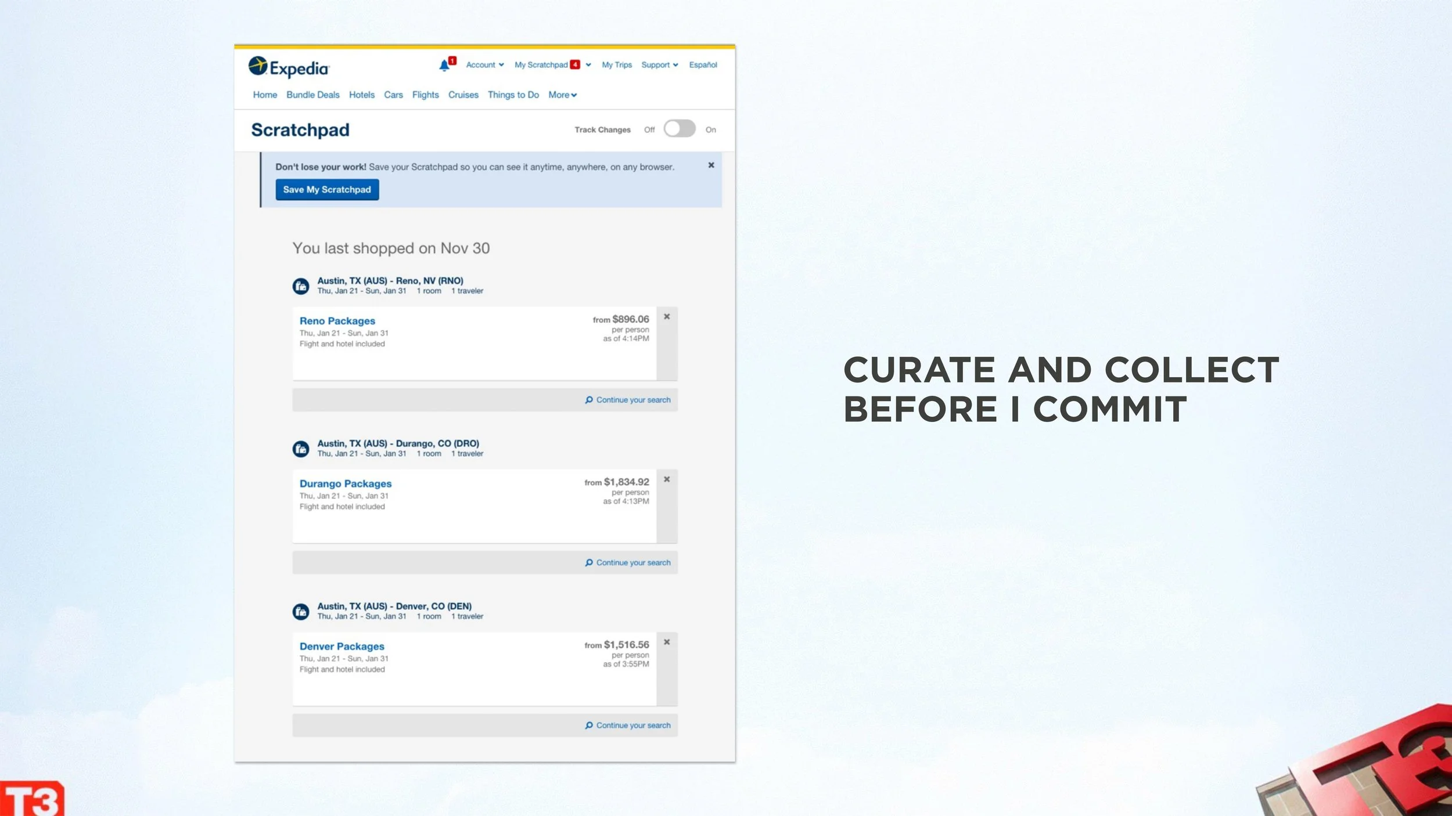Click the $896.06 price
Image resolution: width=1452 pixels, height=816 pixels.
[x=631, y=319]
